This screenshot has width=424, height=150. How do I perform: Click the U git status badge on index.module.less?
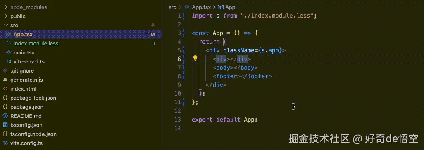153,43
